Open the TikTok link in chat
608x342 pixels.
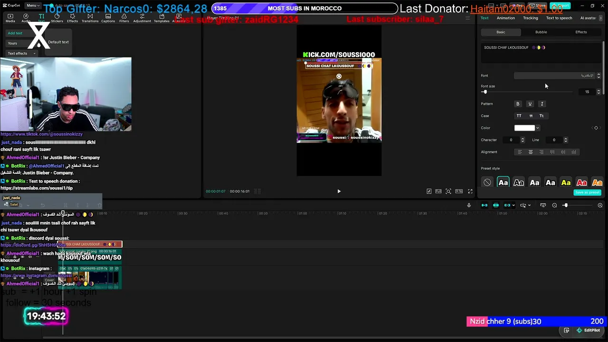(x=41, y=134)
